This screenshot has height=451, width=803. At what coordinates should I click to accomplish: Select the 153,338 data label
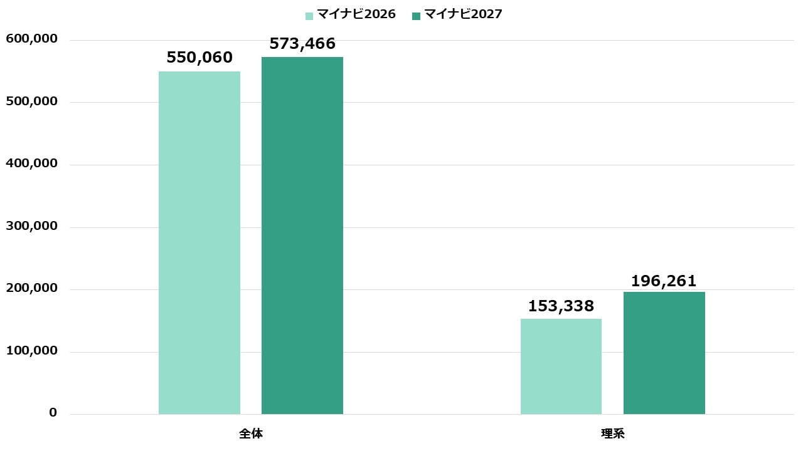click(x=561, y=306)
